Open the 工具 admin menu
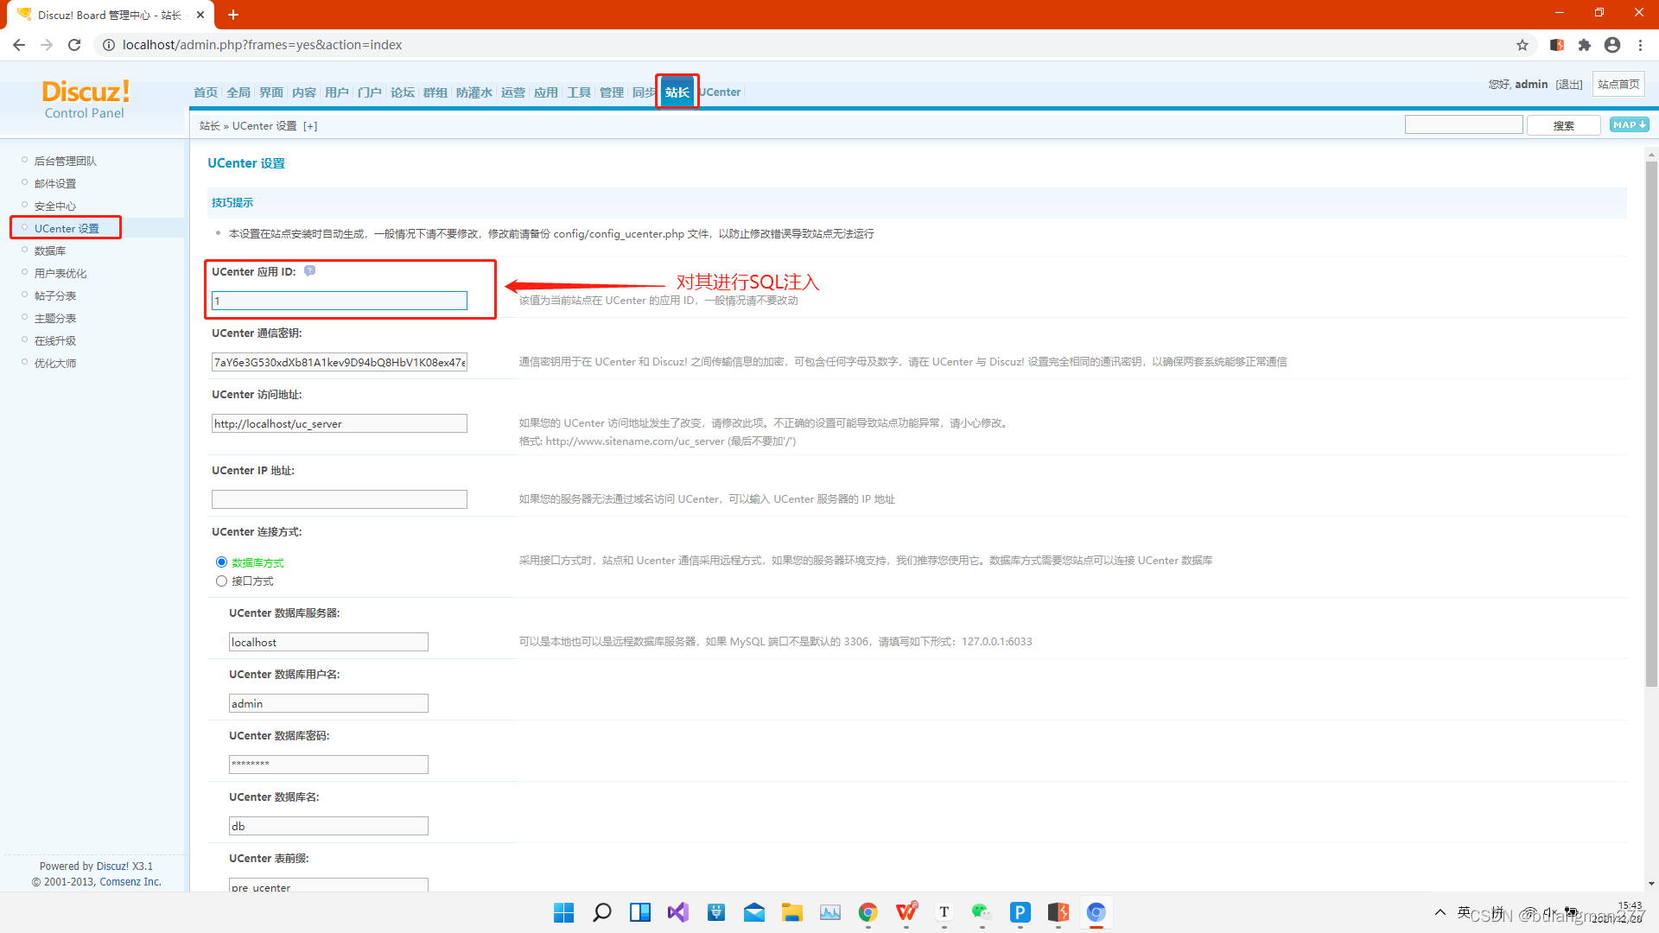This screenshot has height=933, width=1659. click(x=579, y=92)
